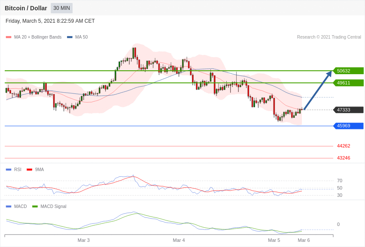Click the red 43246 support level label
Viewport: 365px width, 247px height.
[344, 158]
